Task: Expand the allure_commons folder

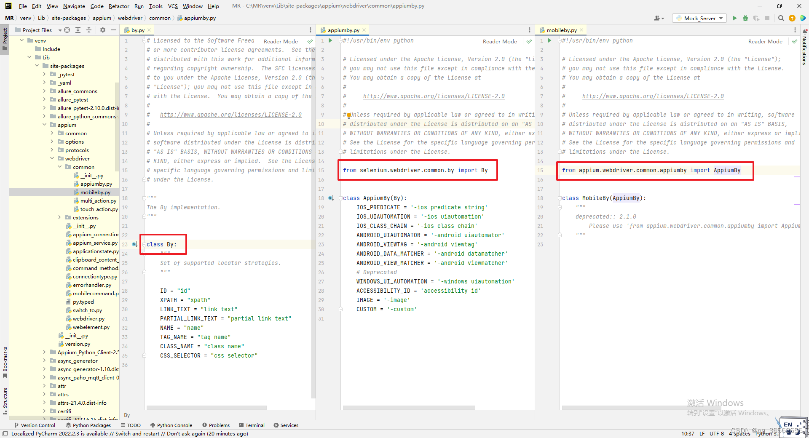Action: pyautogui.click(x=44, y=91)
